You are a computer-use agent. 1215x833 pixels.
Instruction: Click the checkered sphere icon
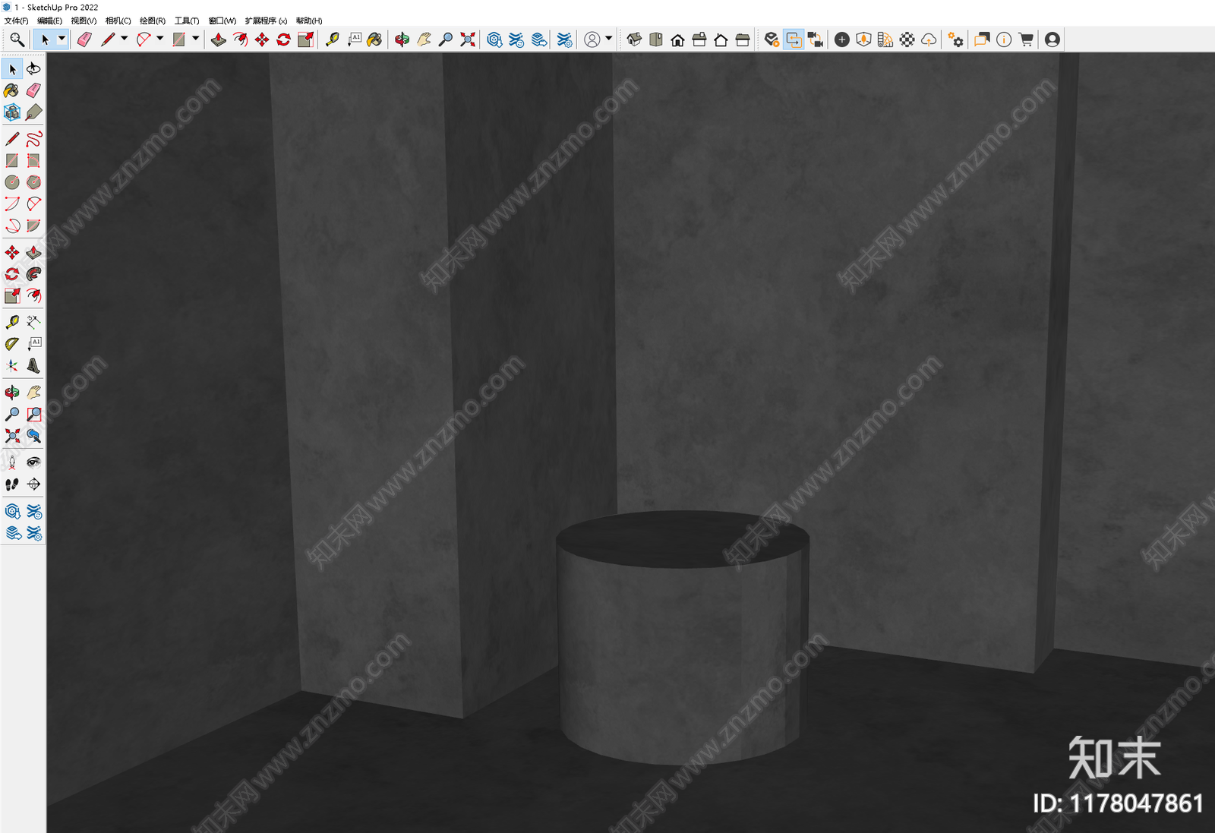907,39
